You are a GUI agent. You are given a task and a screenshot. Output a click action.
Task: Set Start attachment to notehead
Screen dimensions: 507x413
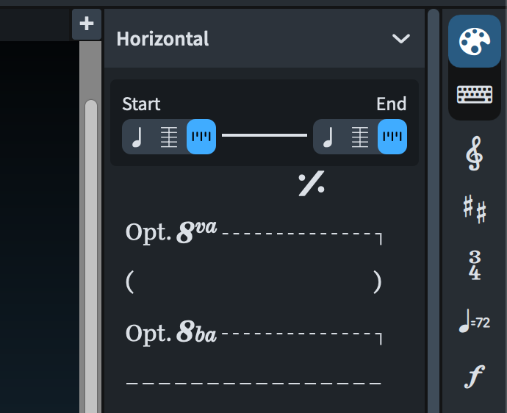(x=137, y=137)
